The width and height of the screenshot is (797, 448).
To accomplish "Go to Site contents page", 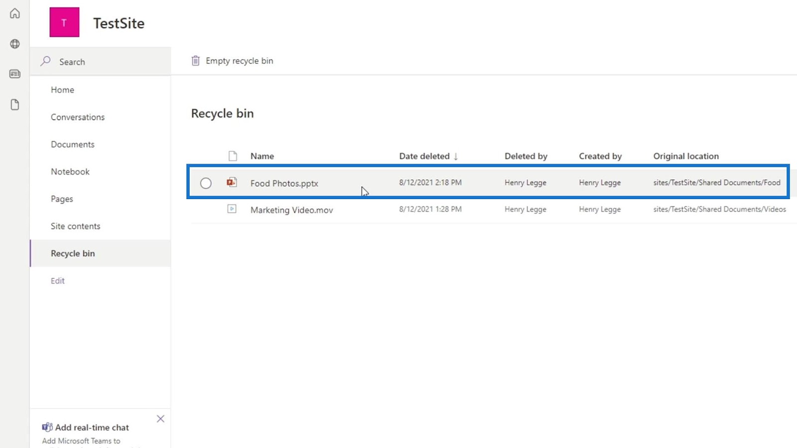I will pyautogui.click(x=76, y=226).
